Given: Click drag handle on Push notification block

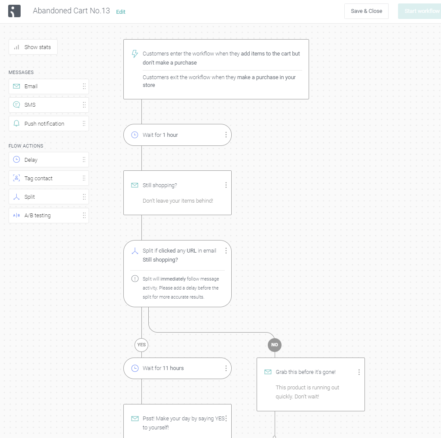Looking at the screenshot, I should pos(84,123).
